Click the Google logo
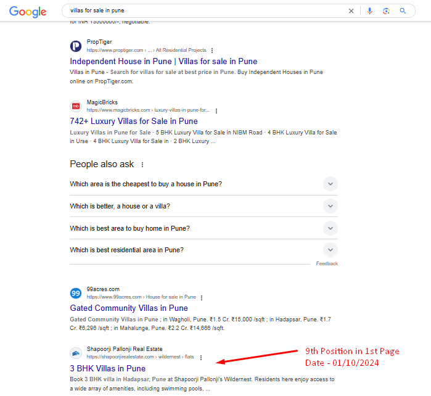Image resolution: width=431 pixels, height=396 pixels. point(28,11)
